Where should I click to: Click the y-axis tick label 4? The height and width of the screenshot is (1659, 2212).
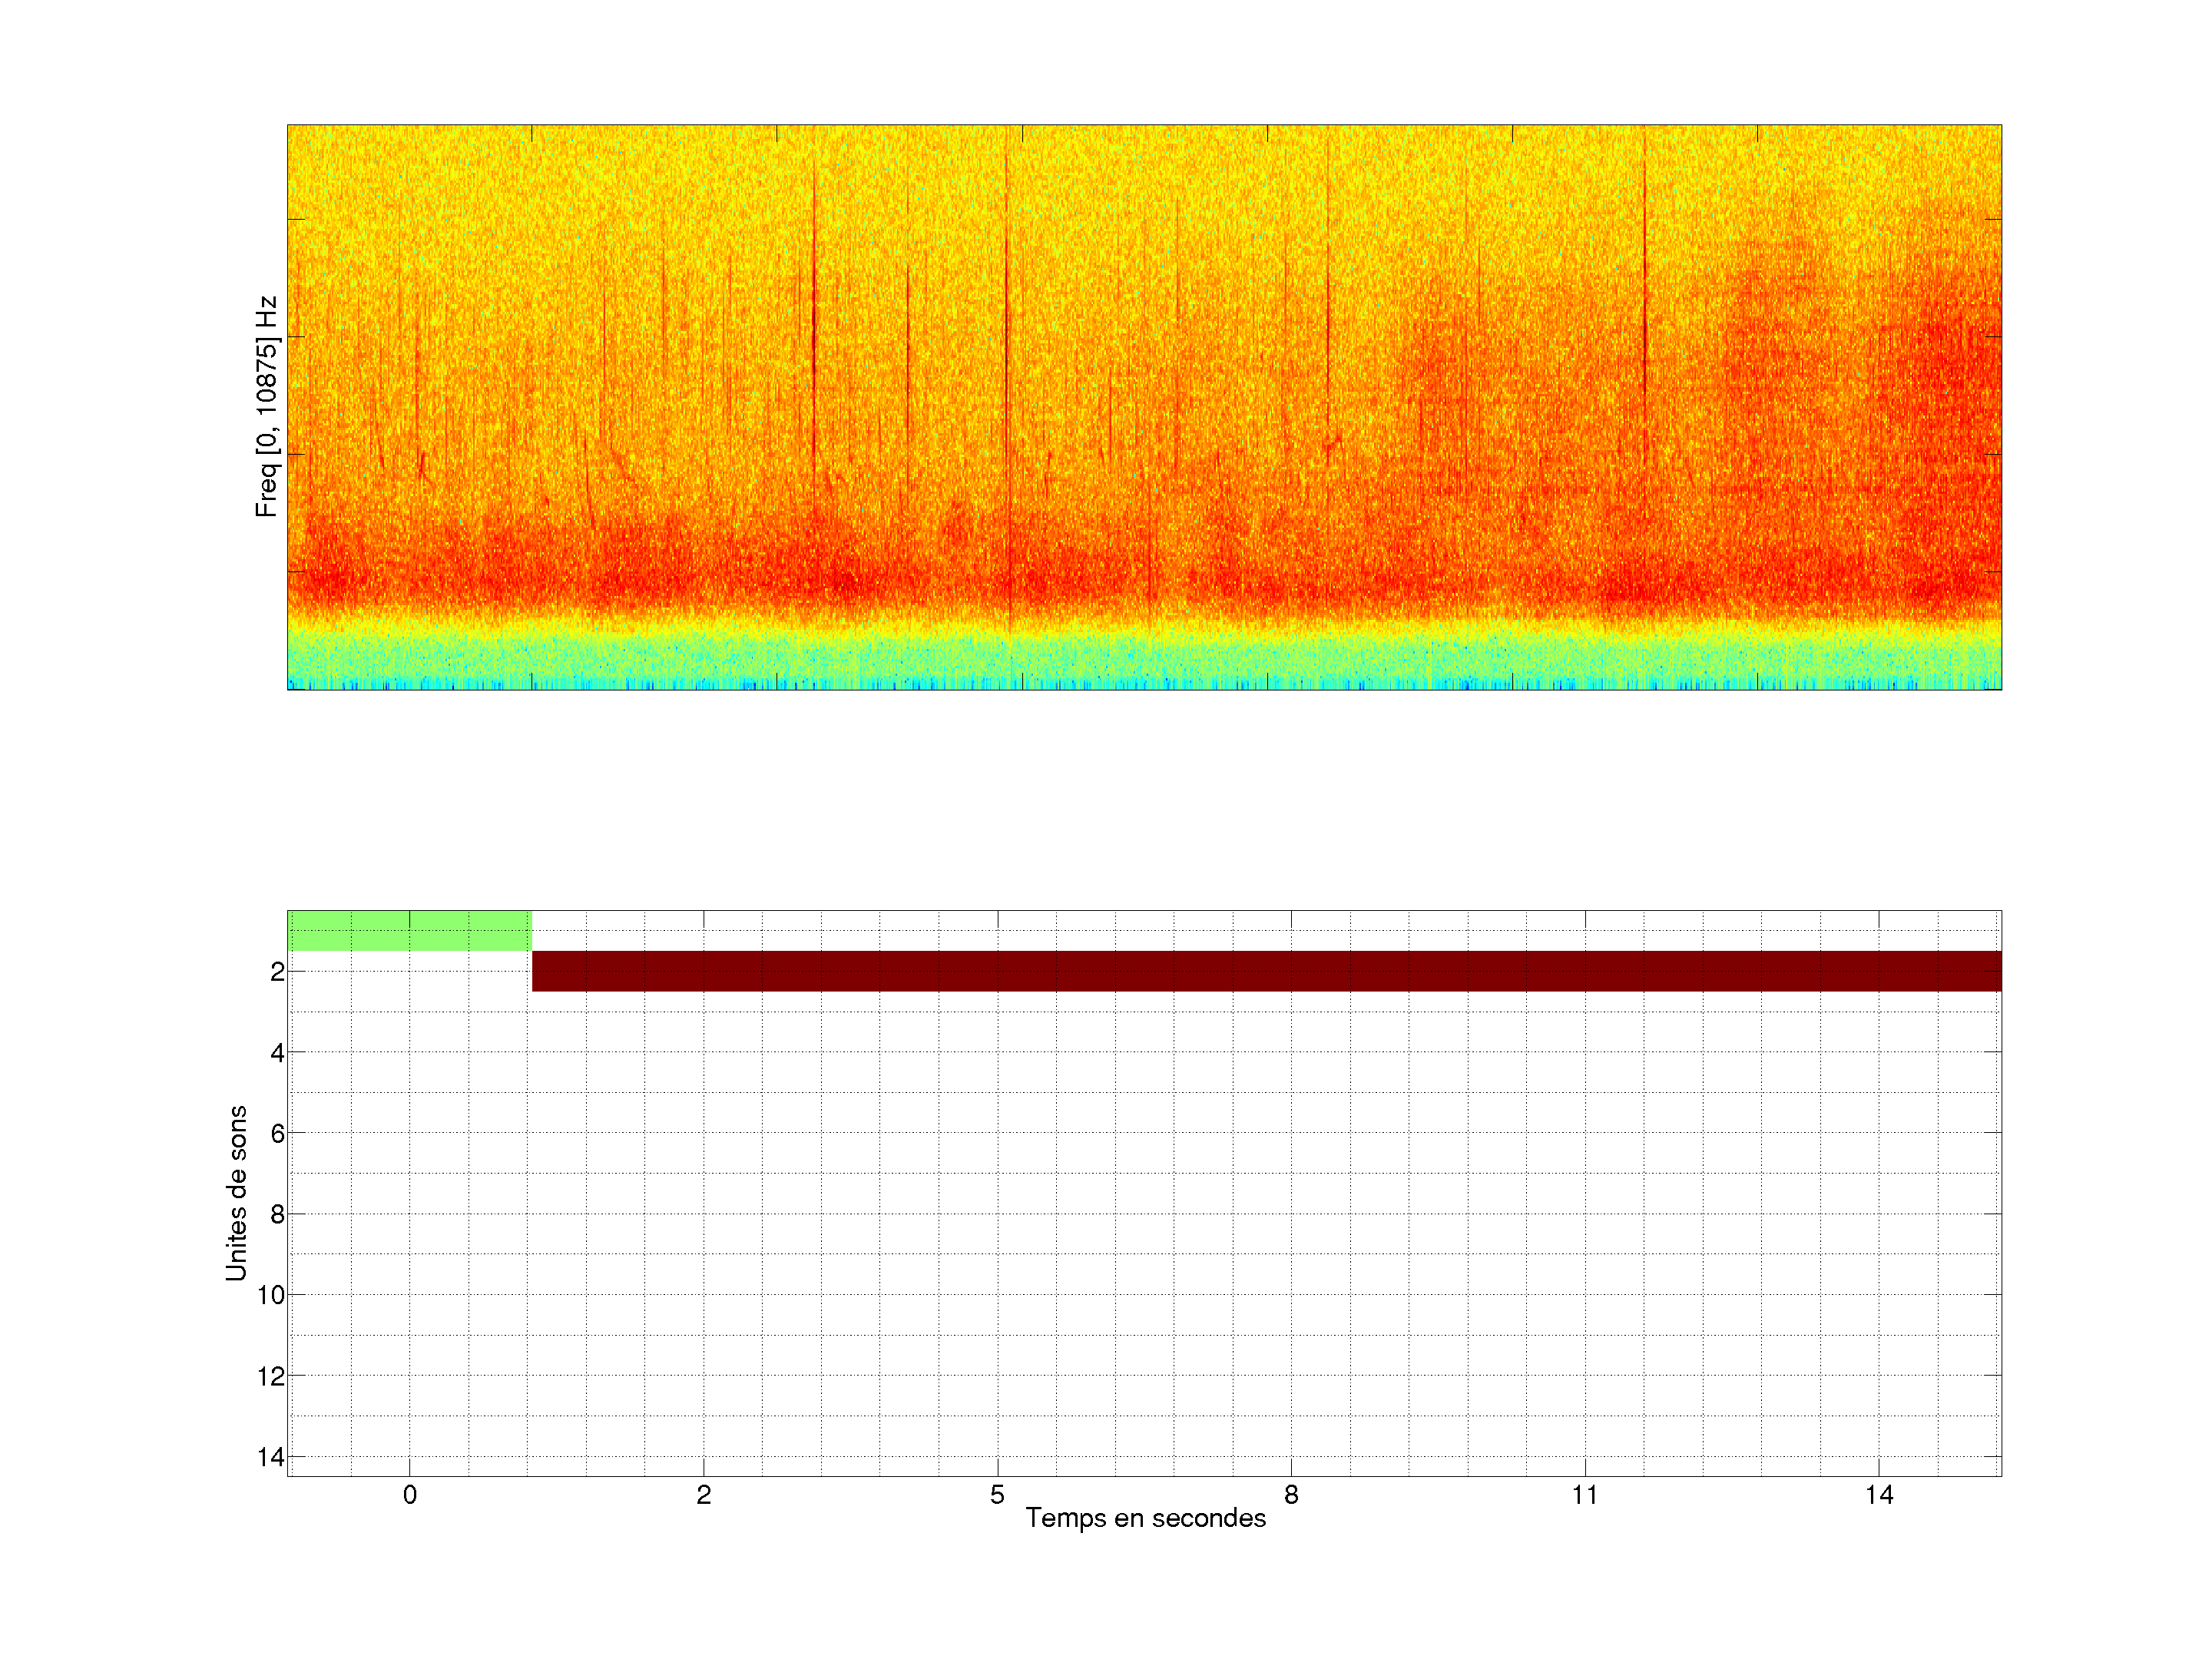click(277, 1052)
